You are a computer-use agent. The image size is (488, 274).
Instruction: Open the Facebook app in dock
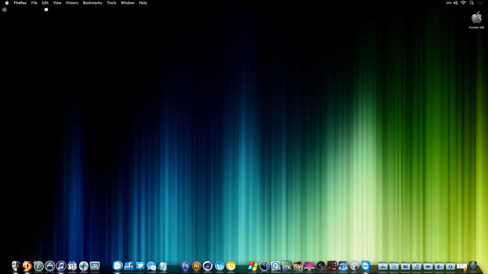pos(129,266)
